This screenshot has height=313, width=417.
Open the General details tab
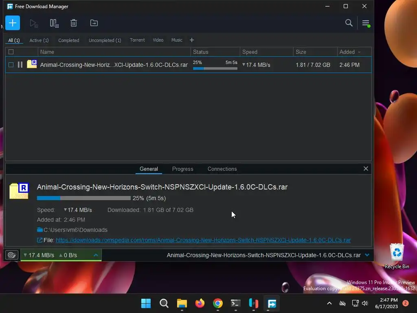point(149,169)
